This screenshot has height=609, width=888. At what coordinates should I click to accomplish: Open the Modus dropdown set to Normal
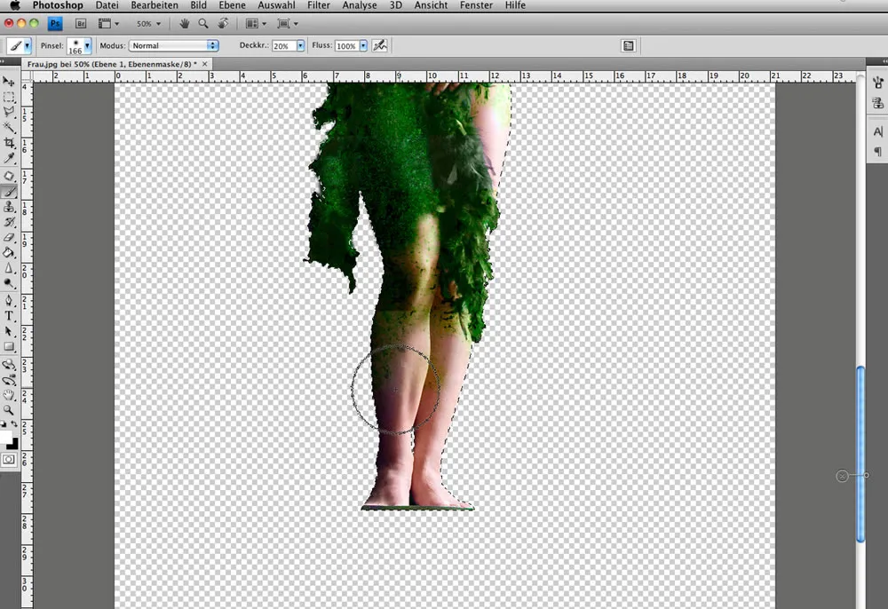point(173,45)
